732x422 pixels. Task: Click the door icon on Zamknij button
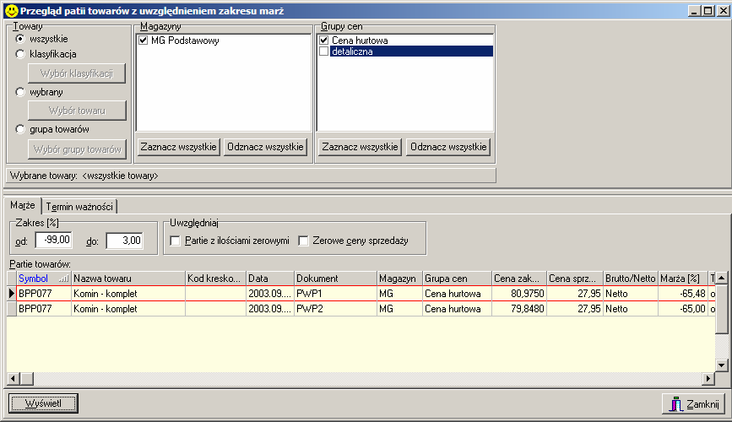tap(675, 403)
